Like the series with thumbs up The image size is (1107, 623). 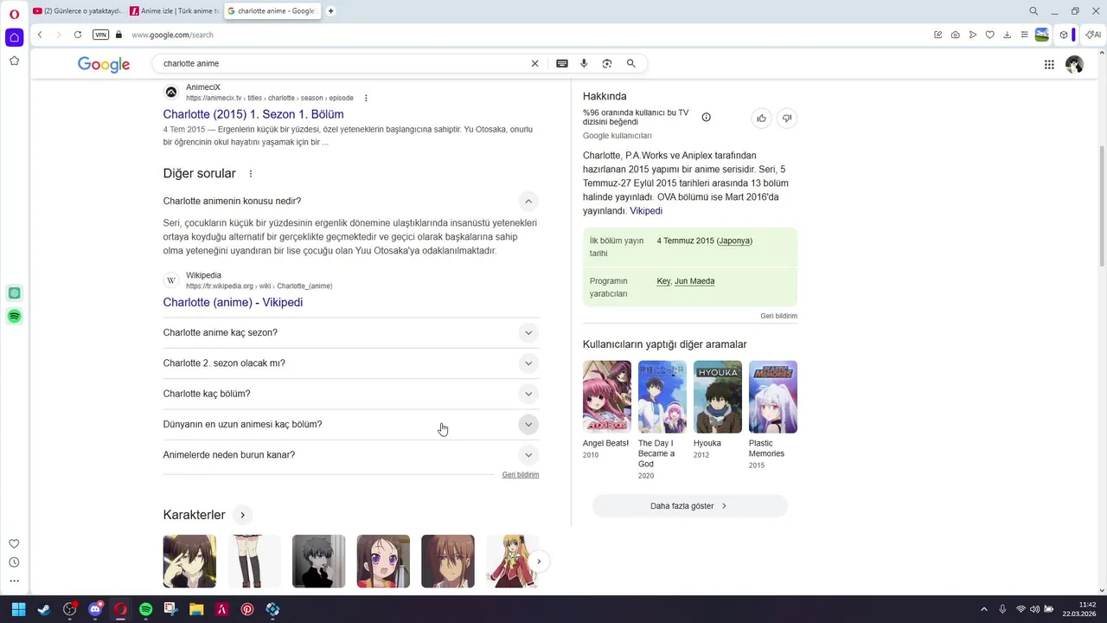pos(761,119)
